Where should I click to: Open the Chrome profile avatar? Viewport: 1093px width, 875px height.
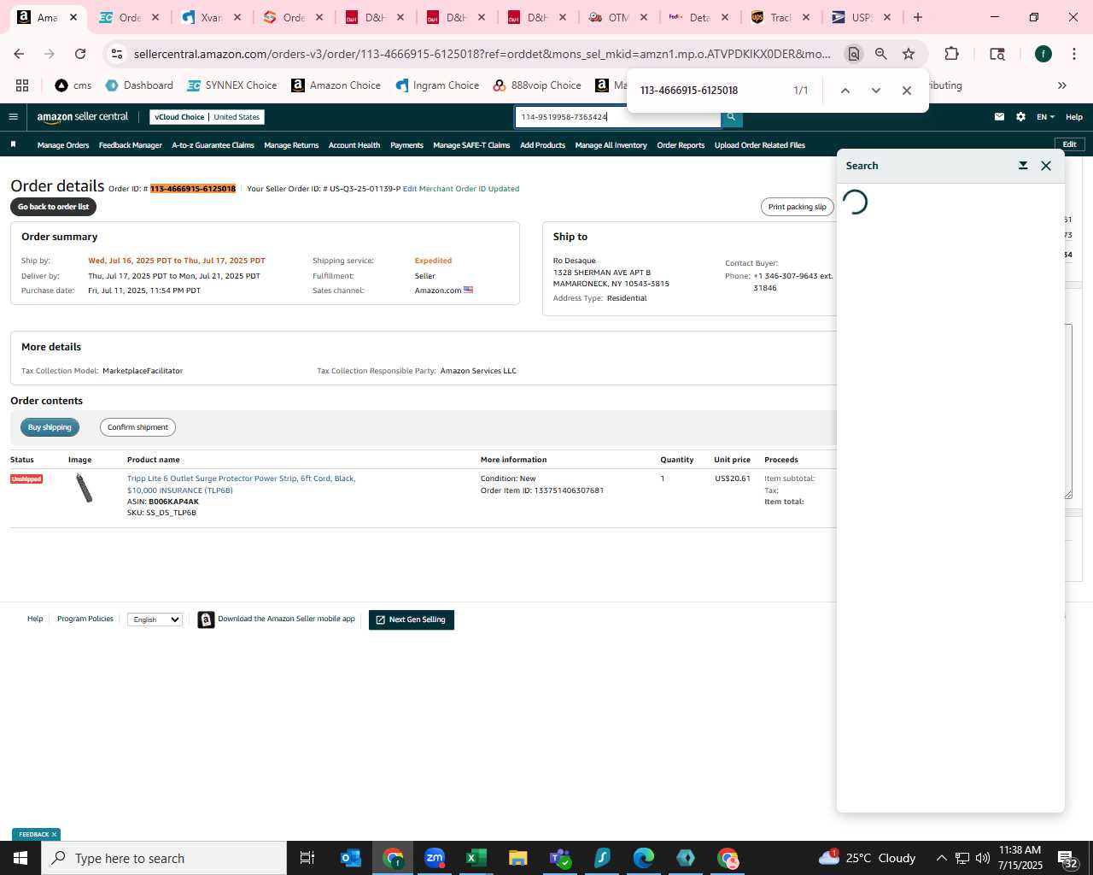(1043, 54)
